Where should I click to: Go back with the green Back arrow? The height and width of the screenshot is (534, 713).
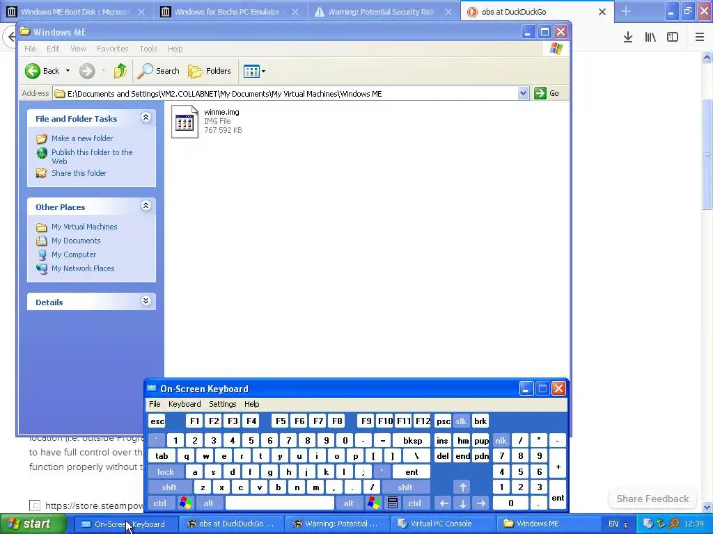click(42, 71)
